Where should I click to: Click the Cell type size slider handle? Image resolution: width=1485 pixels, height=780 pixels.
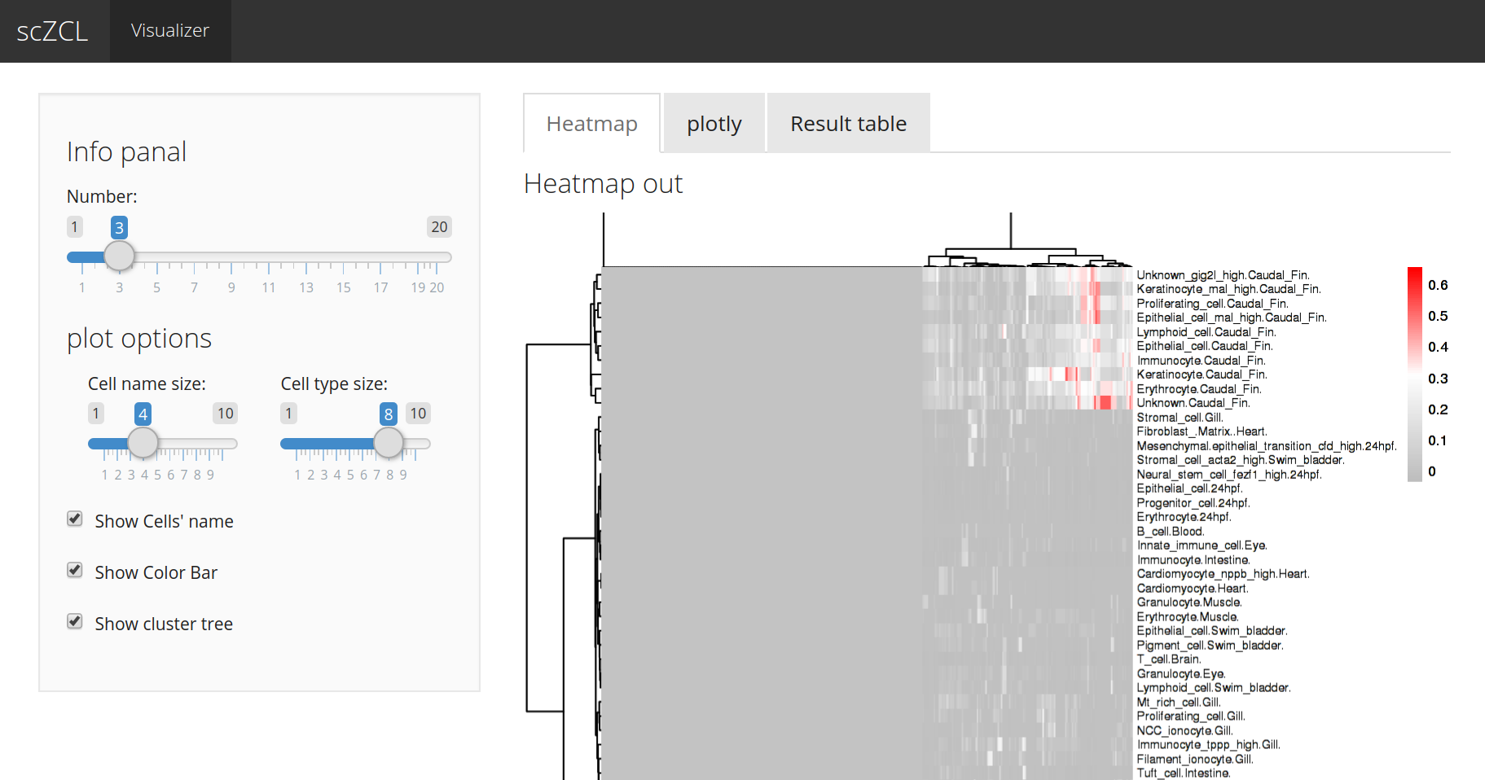coord(389,443)
